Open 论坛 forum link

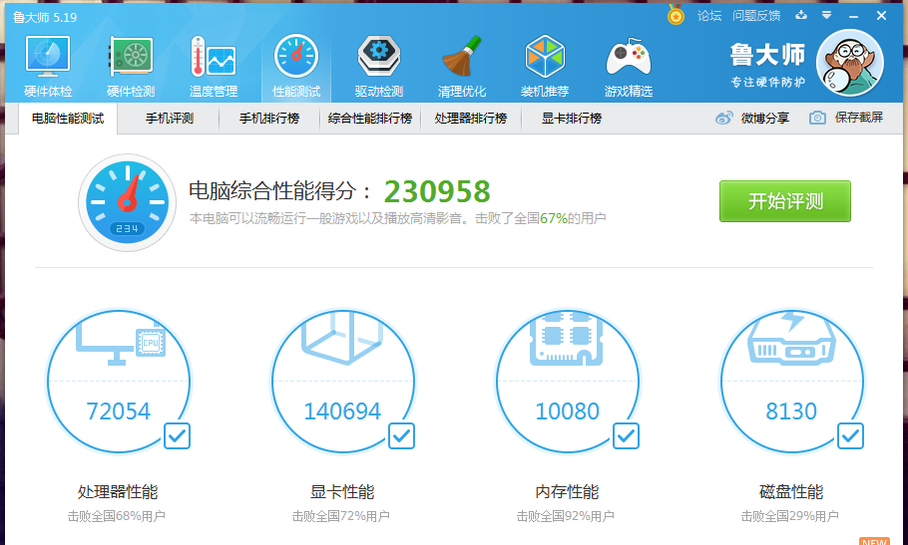click(x=709, y=16)
